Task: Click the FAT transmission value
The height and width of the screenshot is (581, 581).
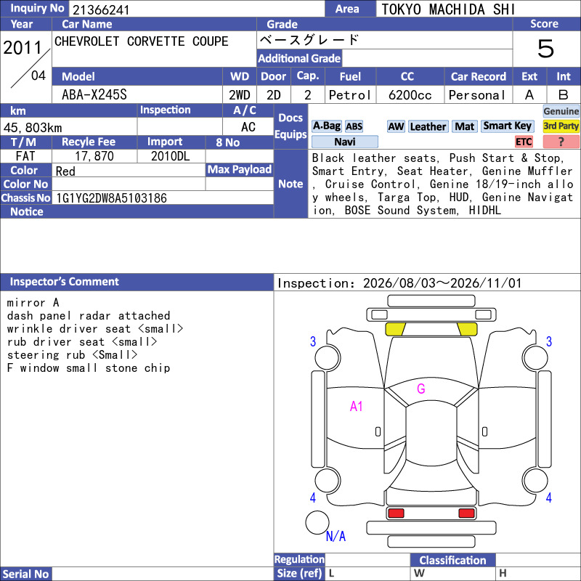Action: (x=25, y=156)
